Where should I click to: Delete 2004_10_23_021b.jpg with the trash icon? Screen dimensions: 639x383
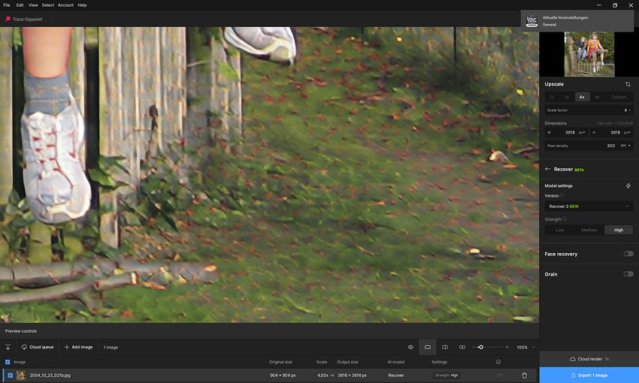[525, 375]
